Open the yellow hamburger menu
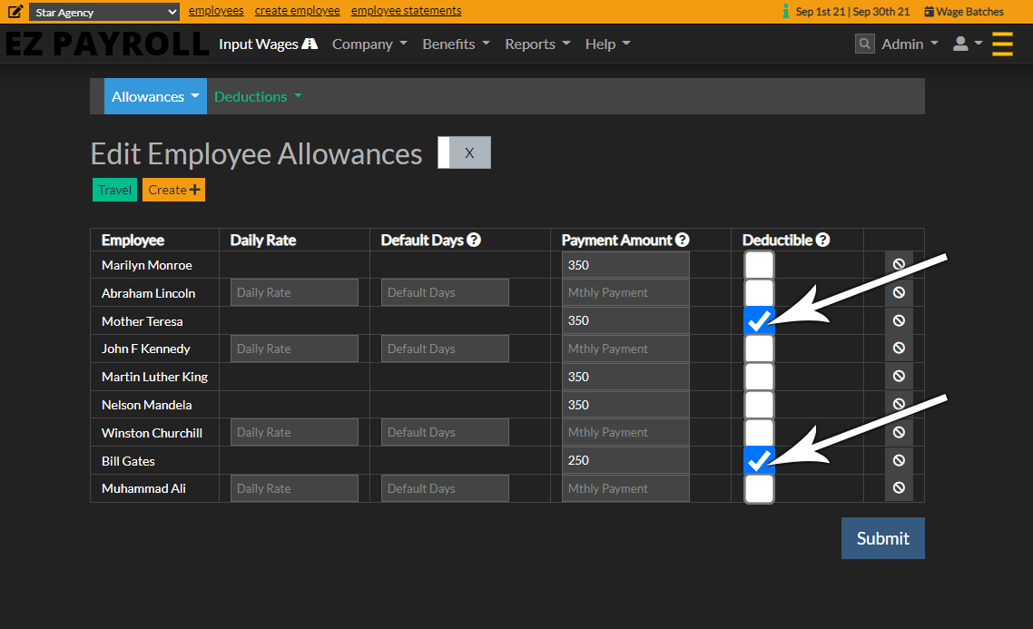 pos(1002,44)
